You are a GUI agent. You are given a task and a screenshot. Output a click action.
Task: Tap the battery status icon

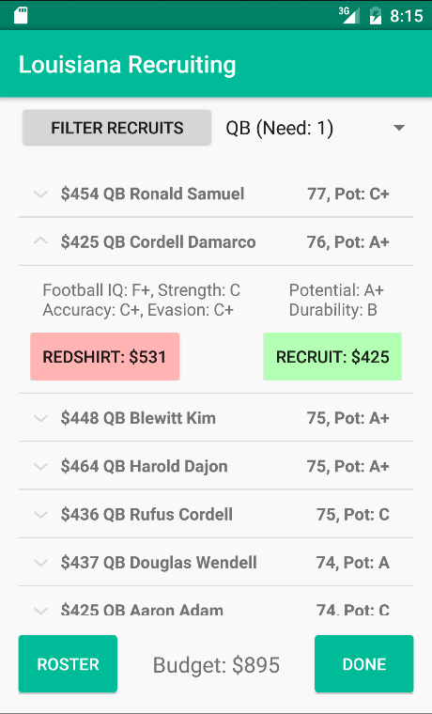375,15
